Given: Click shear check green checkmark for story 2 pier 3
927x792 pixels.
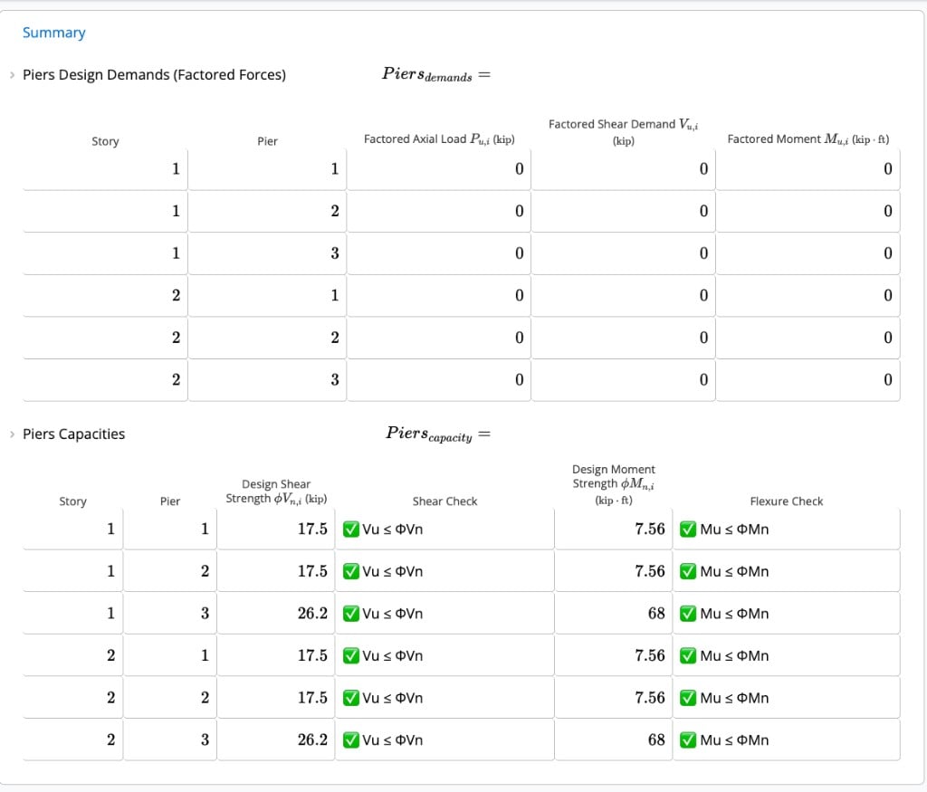Looking at the screenshot, I should (351, 740).
